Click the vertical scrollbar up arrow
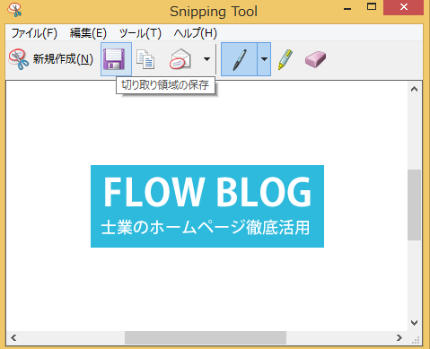 pyautogui.click(x=415, y=89)
